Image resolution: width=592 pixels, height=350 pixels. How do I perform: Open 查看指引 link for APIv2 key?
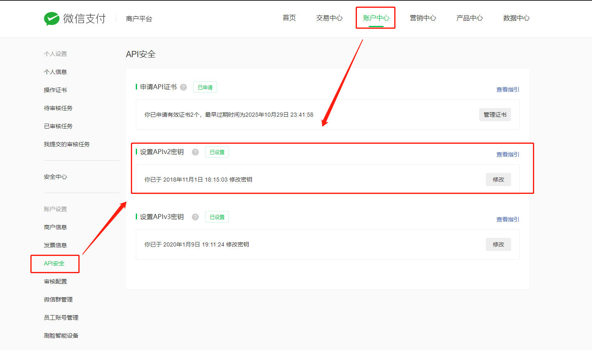(507, 154)
